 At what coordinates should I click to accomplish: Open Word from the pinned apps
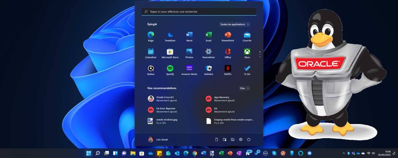click(x=189, y=37)
